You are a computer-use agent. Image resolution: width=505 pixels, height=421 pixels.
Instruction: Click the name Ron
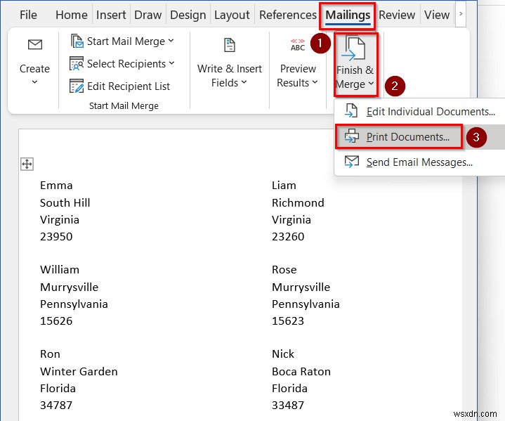(50, 354)
